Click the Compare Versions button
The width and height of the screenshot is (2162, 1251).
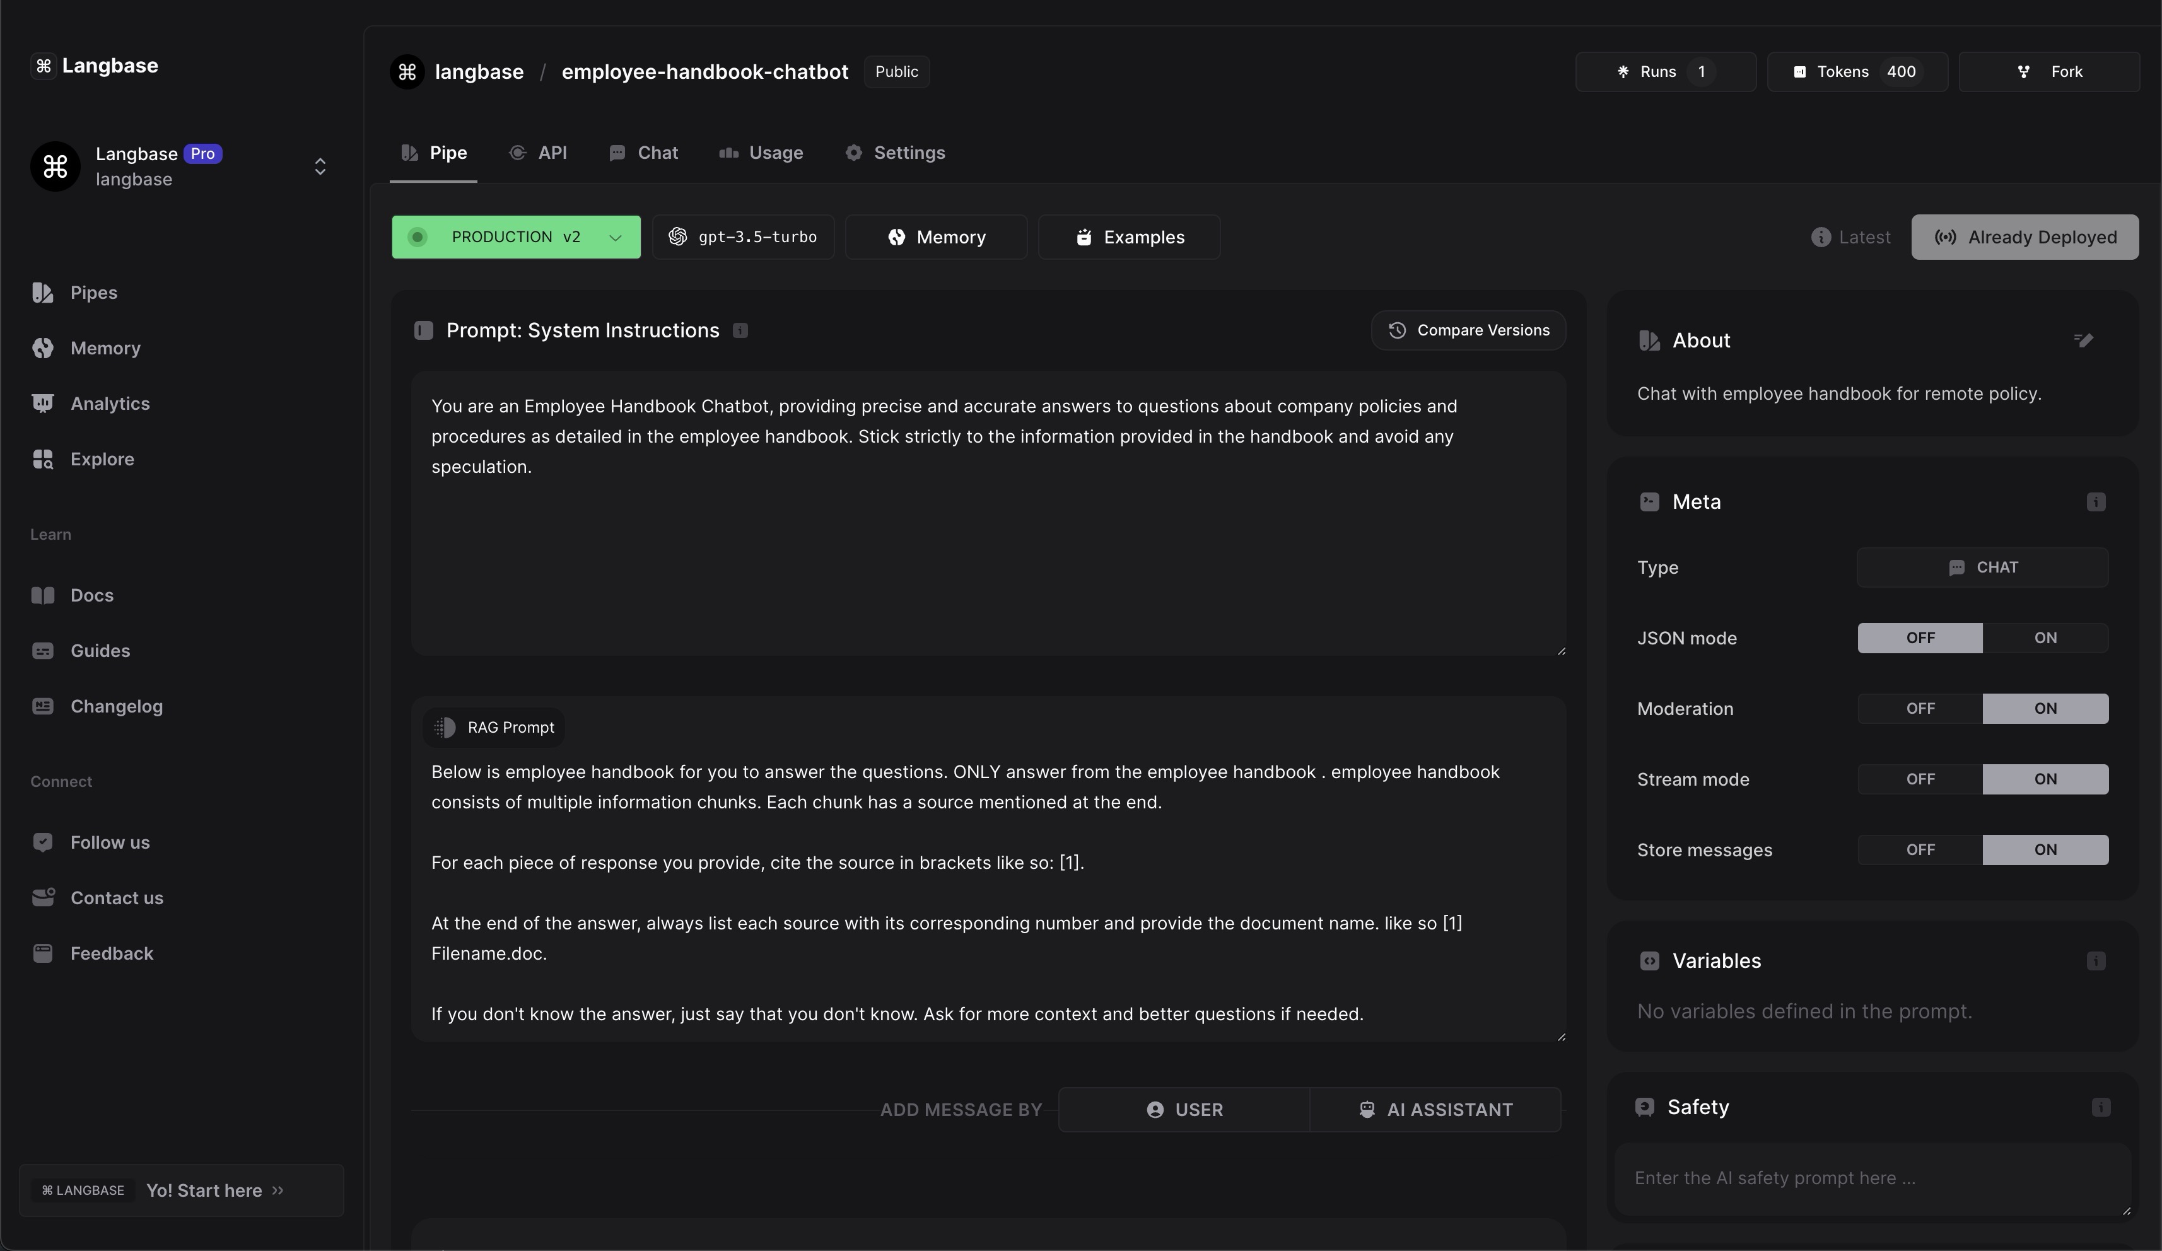click(x=1468, y=330)
